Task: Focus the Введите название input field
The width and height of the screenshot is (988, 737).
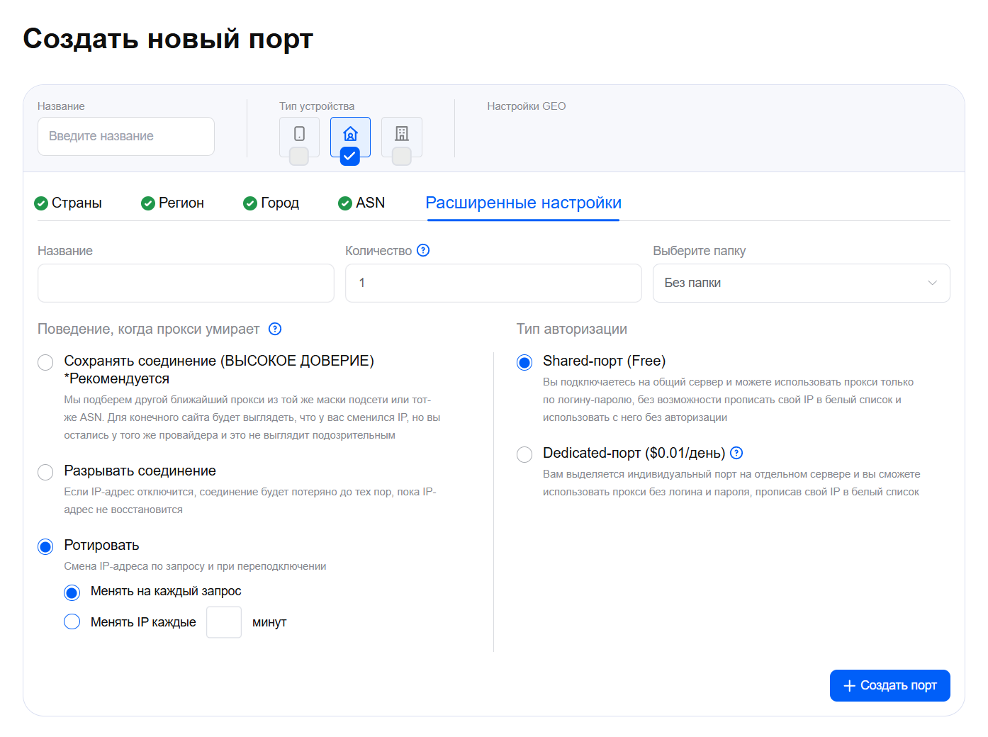Action: [126, 136]
